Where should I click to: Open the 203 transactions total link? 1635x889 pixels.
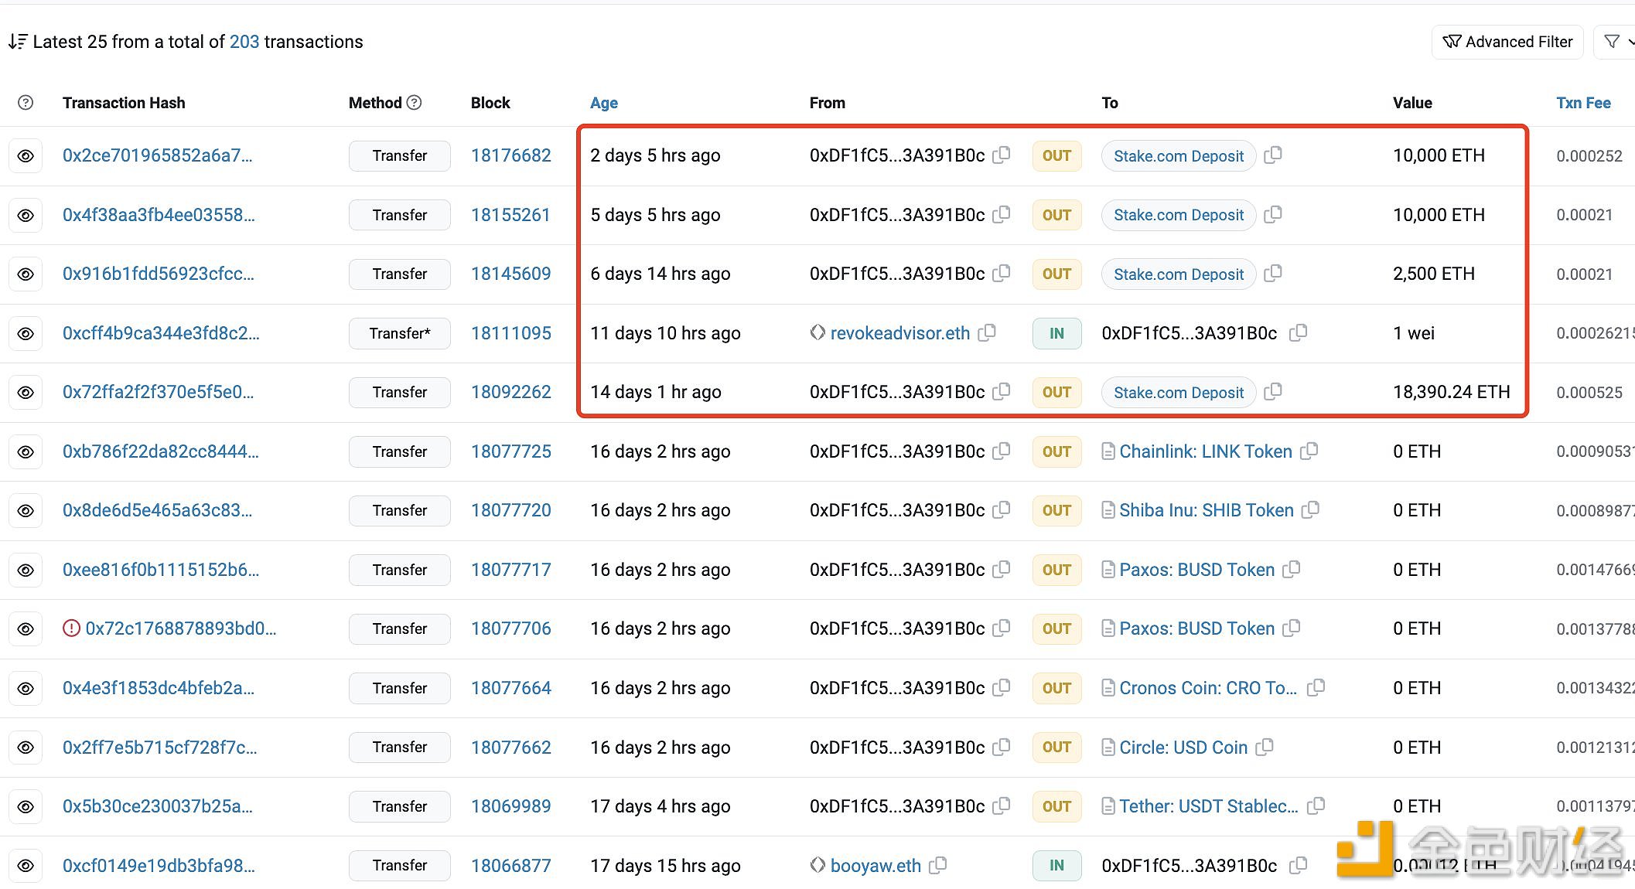coord(244,42)
